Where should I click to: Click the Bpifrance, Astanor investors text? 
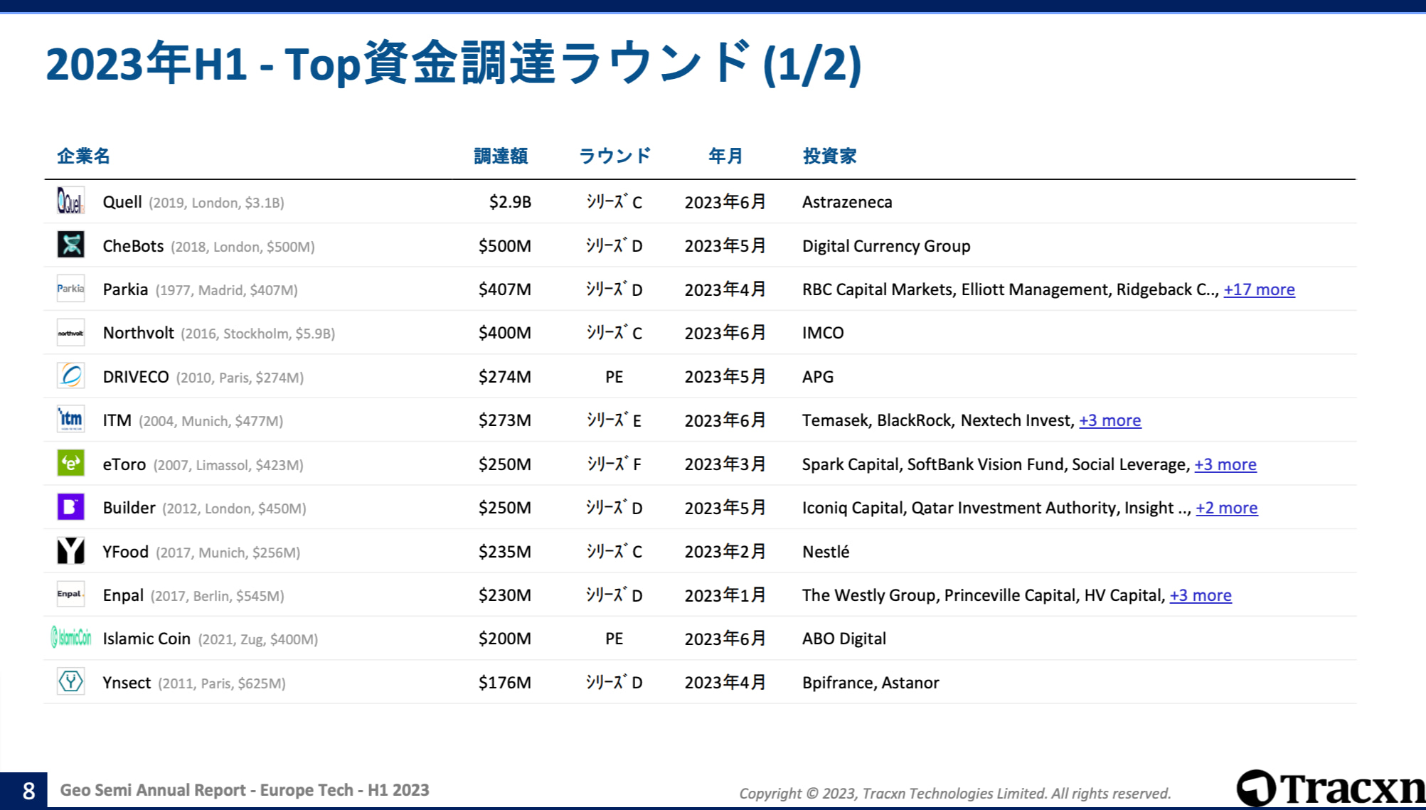tap(871, 683)
